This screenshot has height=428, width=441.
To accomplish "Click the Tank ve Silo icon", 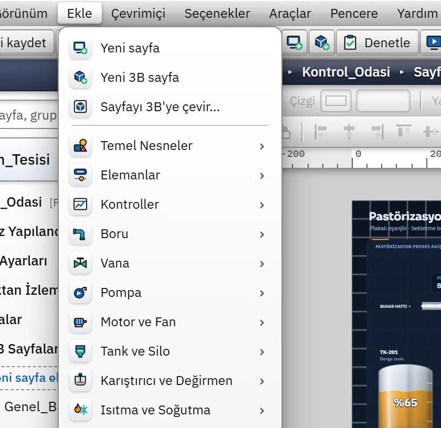I will click(80, 351).
